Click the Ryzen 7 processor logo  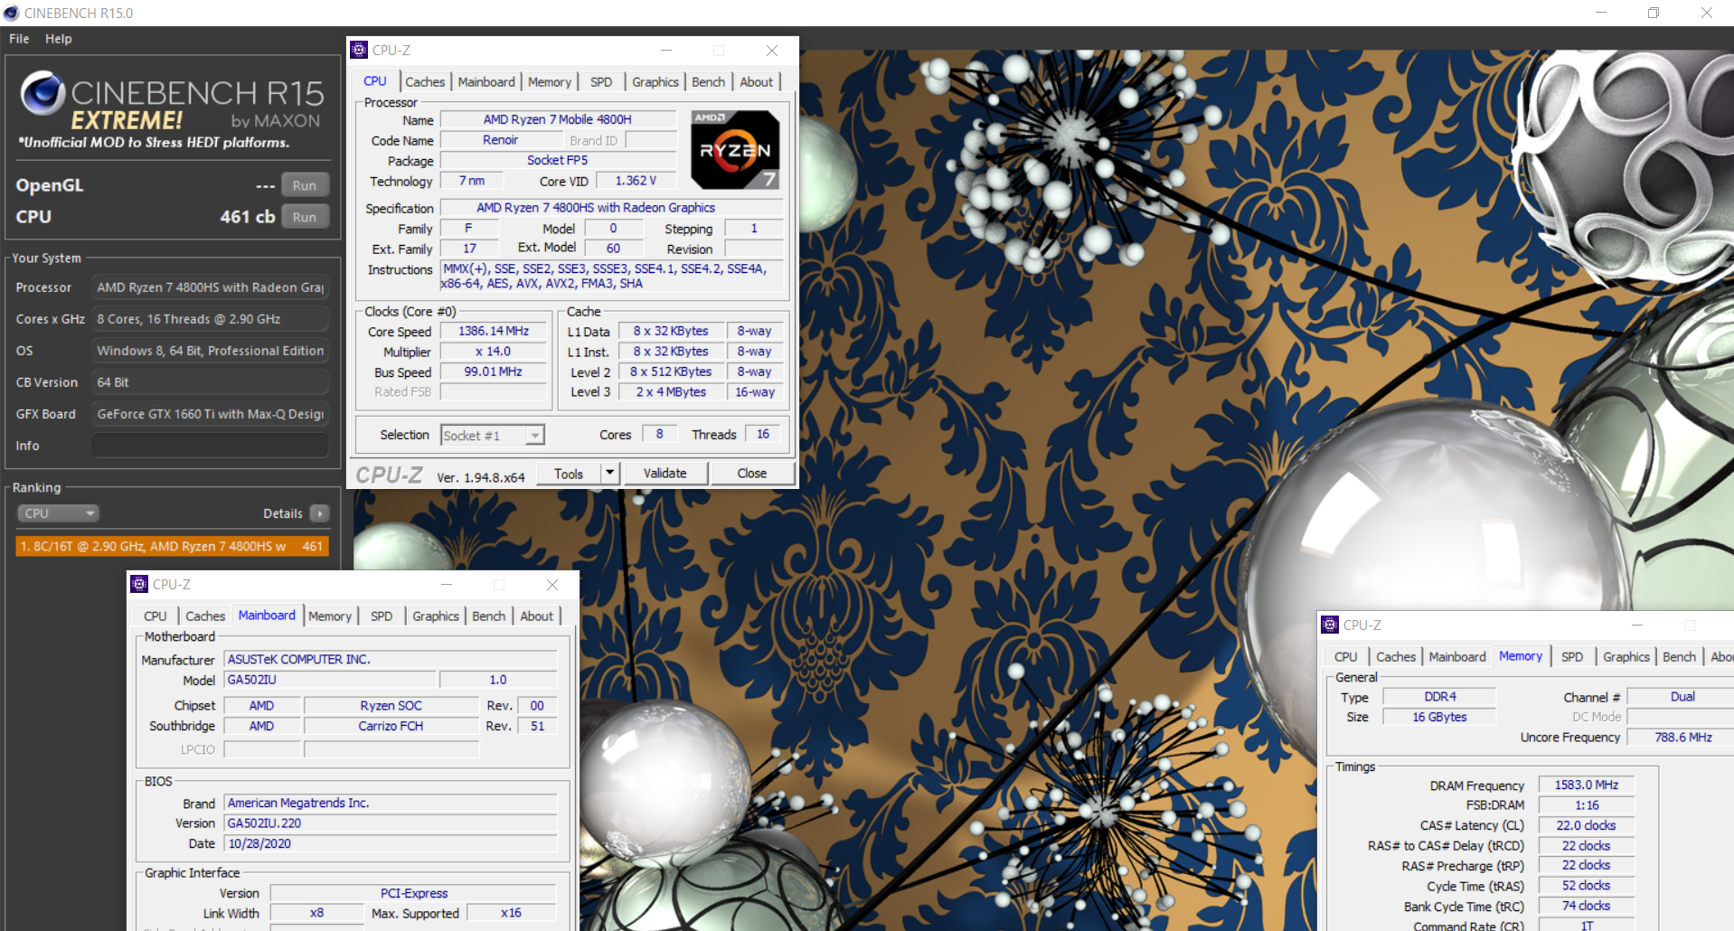(735, 150)
